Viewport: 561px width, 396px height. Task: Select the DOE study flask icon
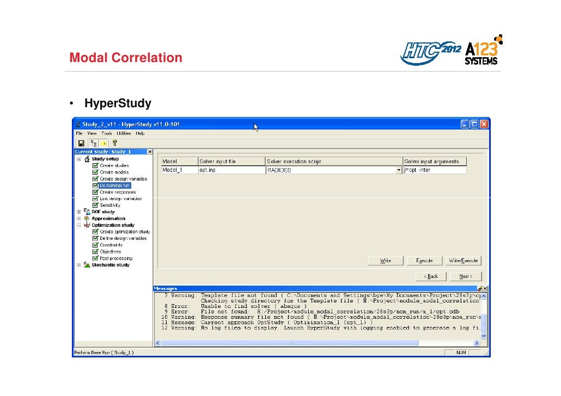[87, 212]
